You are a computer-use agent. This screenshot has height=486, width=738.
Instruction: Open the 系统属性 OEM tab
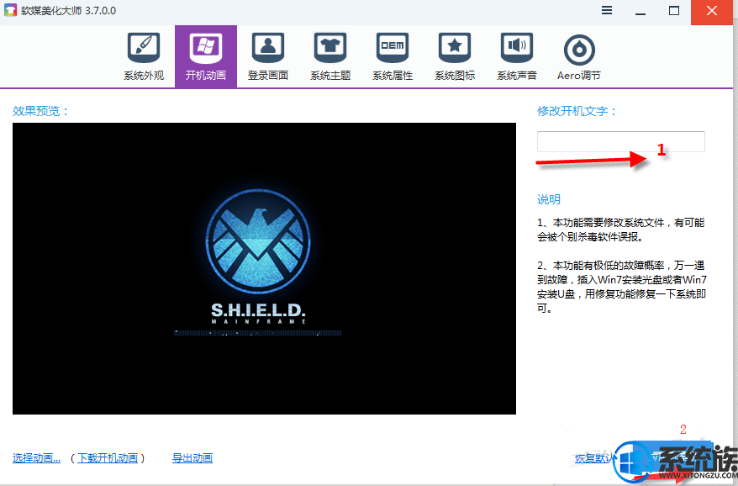(x=392, y=56)
